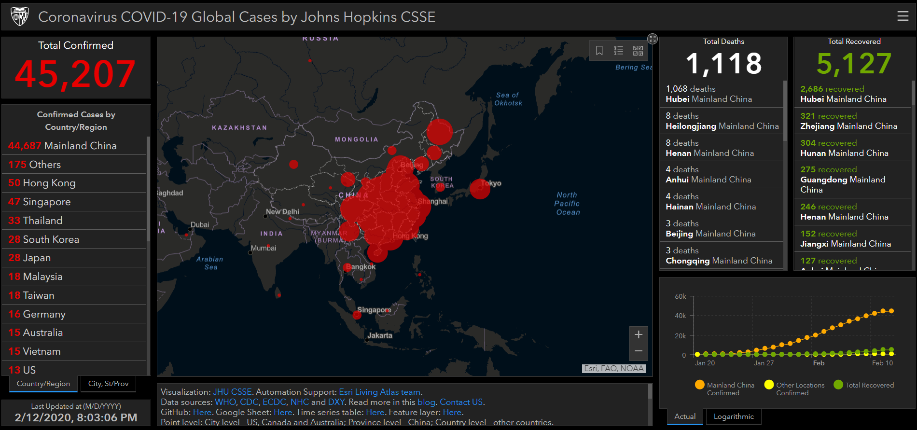Viewport: 917px width, 430px height.
Task: Toggle Other Locations Confirmed legend series
Action: pyautogui.click(x=794, y=388)
